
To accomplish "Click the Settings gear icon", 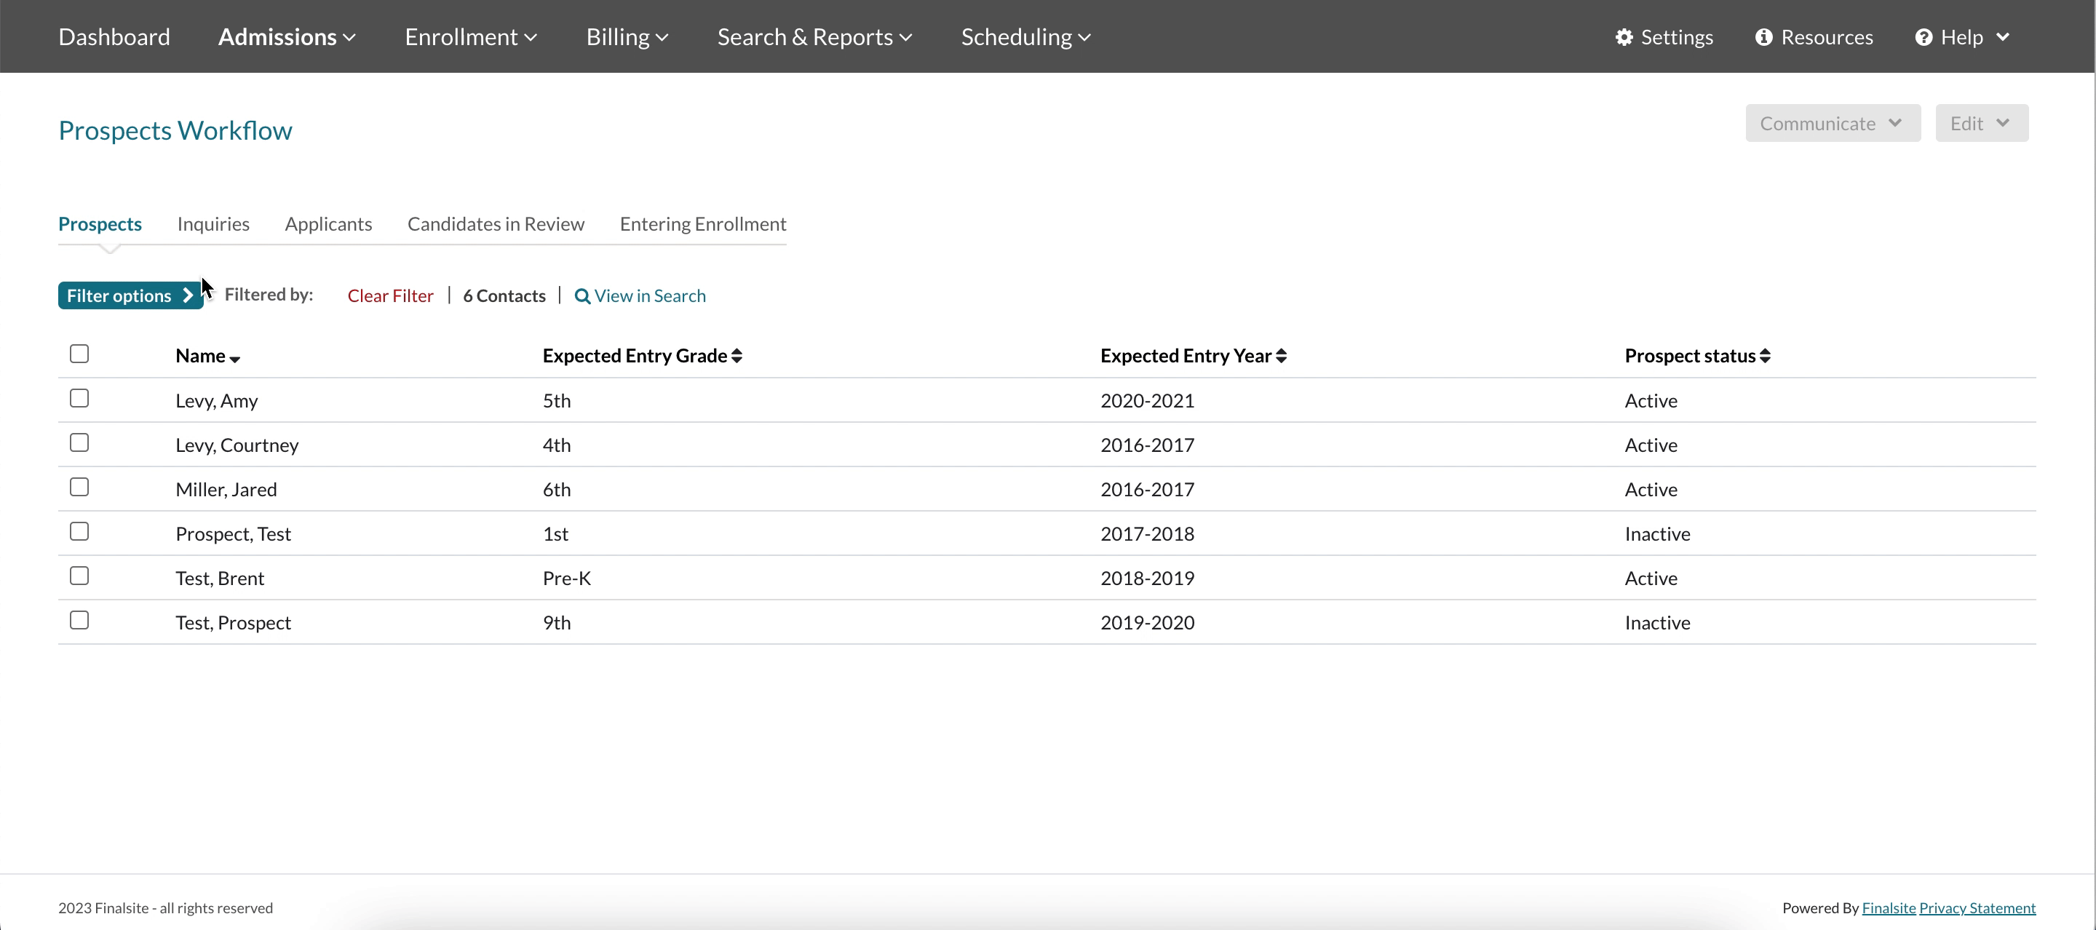I will [x=1623, y=37].
